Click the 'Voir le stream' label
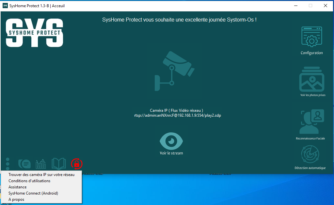This screenshot has height=205, width=334. (171, 153)
